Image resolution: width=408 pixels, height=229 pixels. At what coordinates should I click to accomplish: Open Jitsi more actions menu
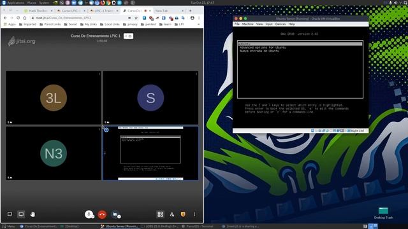point(194,214)
